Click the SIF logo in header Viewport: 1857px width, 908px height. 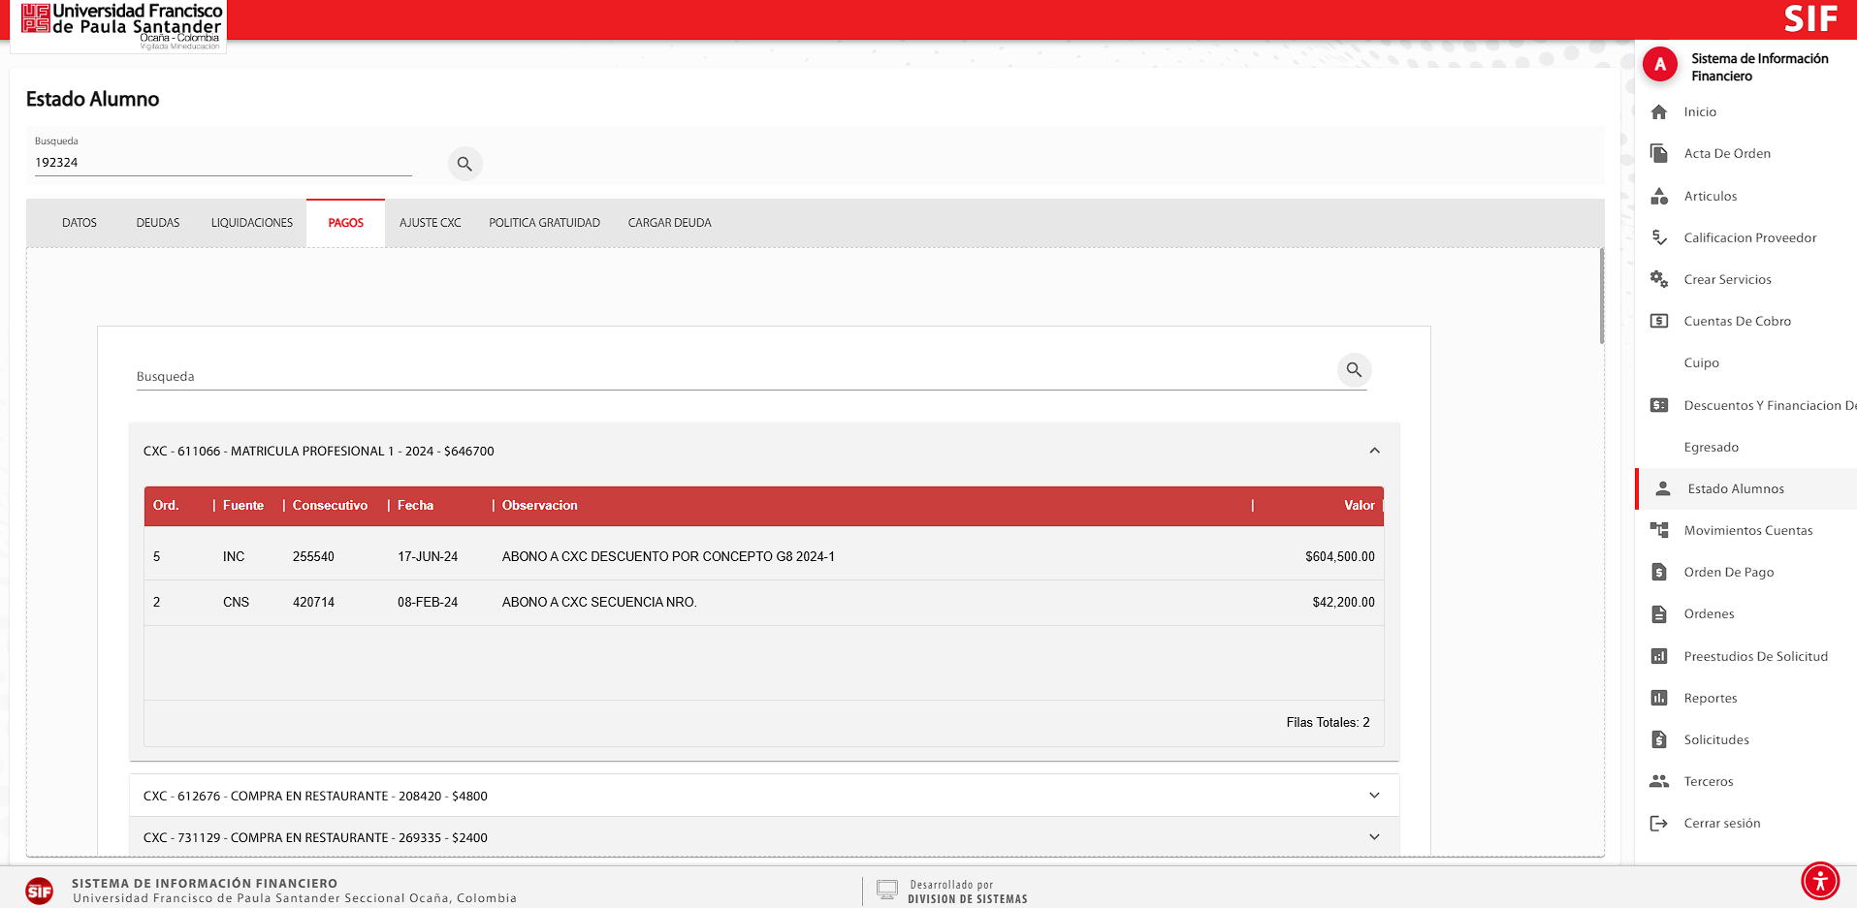(1810, 19)
